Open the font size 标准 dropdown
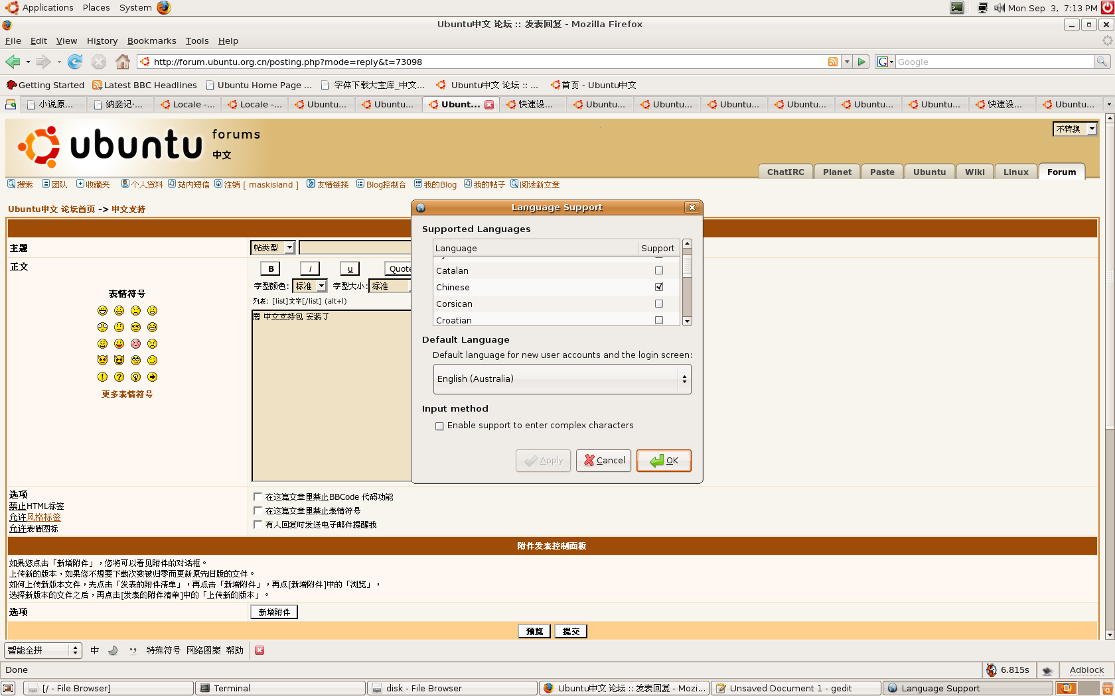 pos(390,286)
